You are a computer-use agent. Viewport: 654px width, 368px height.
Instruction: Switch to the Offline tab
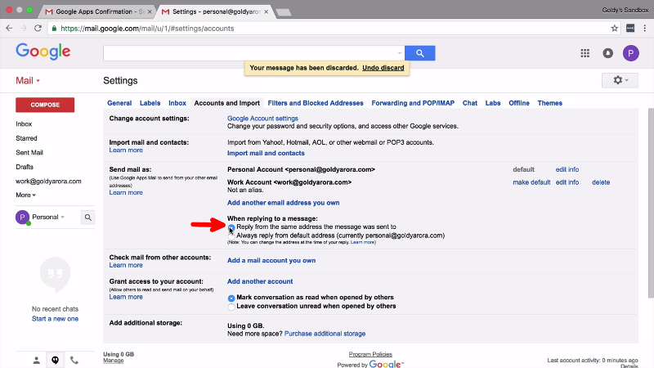point(519,103)
